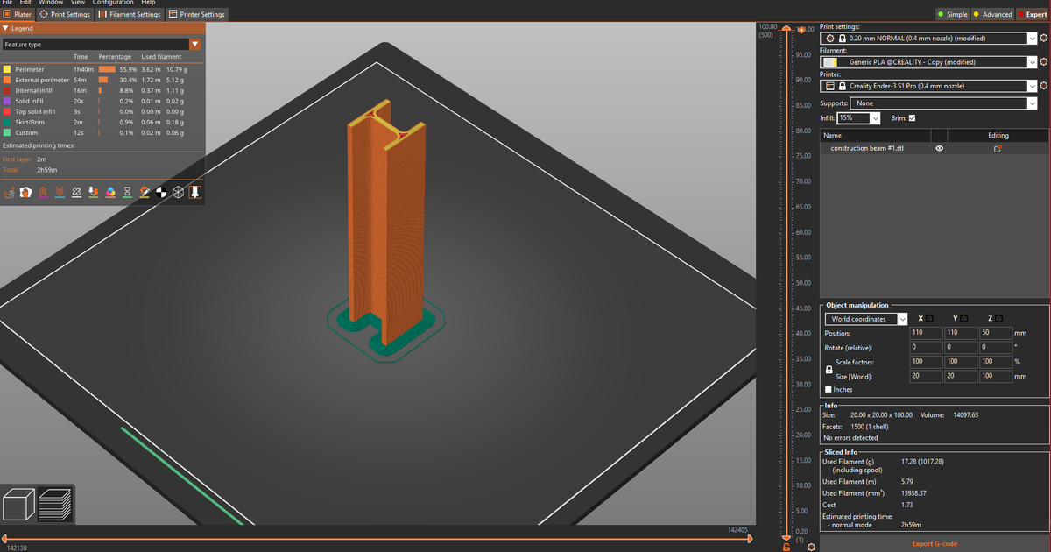The height and width of the screenshot is (552, 1051).
Task: Toggle the color changes marker icon
Action: coord(110,193)
